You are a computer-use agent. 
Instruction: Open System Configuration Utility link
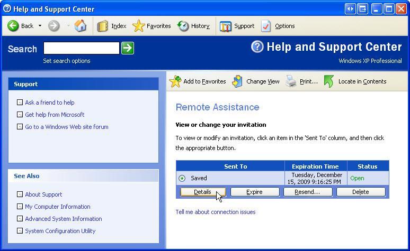(60, 231)
